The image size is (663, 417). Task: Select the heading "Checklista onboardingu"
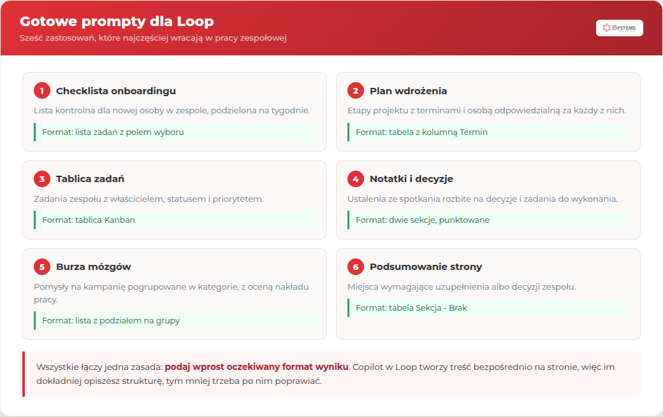click(x=116, y=91)
